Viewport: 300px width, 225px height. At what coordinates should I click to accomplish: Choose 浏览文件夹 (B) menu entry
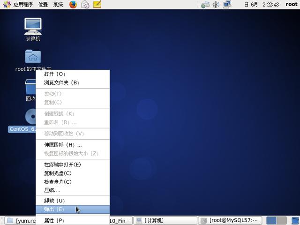73,82
